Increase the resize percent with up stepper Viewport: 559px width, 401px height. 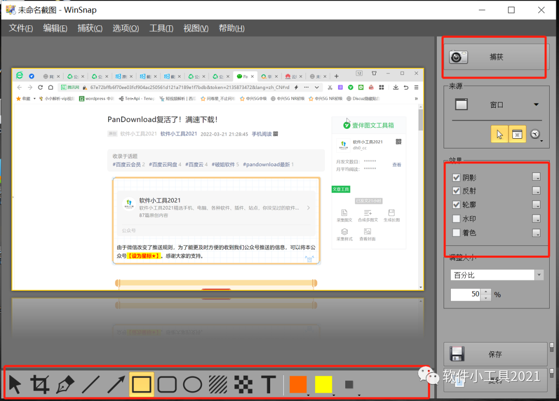pos(486,292)
